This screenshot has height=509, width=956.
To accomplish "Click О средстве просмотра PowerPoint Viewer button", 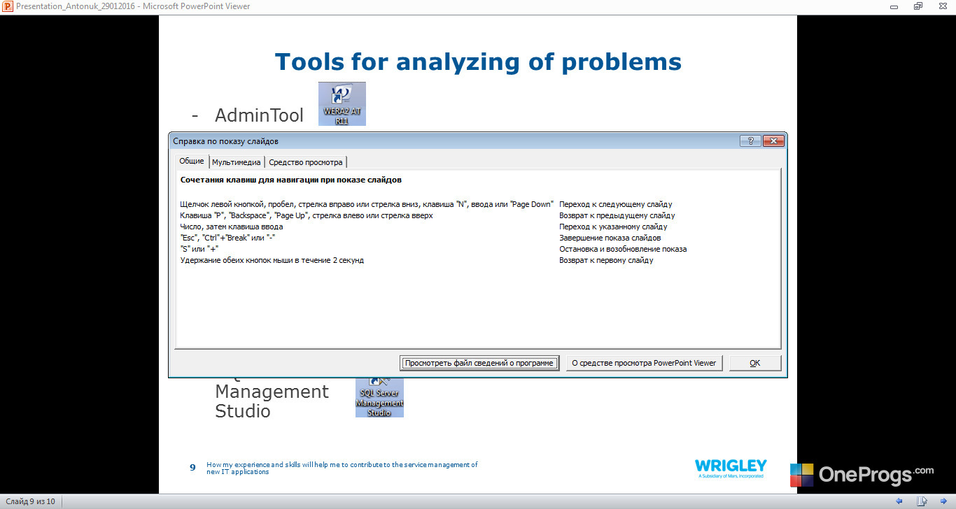I will tap(644, 363).
